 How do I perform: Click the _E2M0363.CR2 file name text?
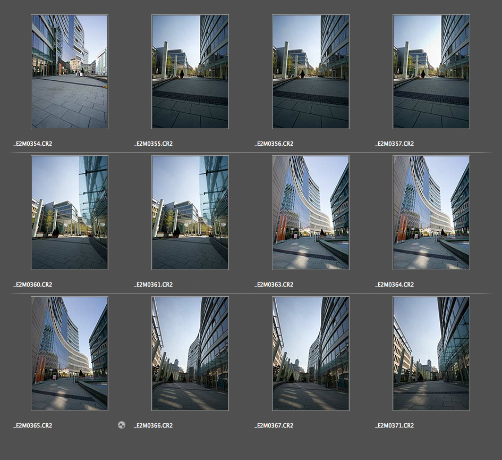click(x=274, y=285)
